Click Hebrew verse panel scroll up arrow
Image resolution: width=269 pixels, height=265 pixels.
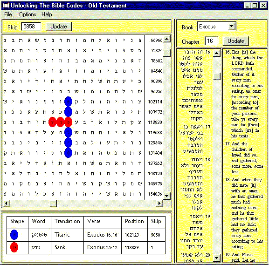pos(217,53)
